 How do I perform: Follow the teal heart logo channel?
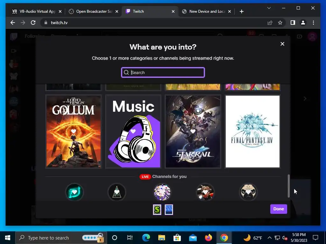pos(74,192)
